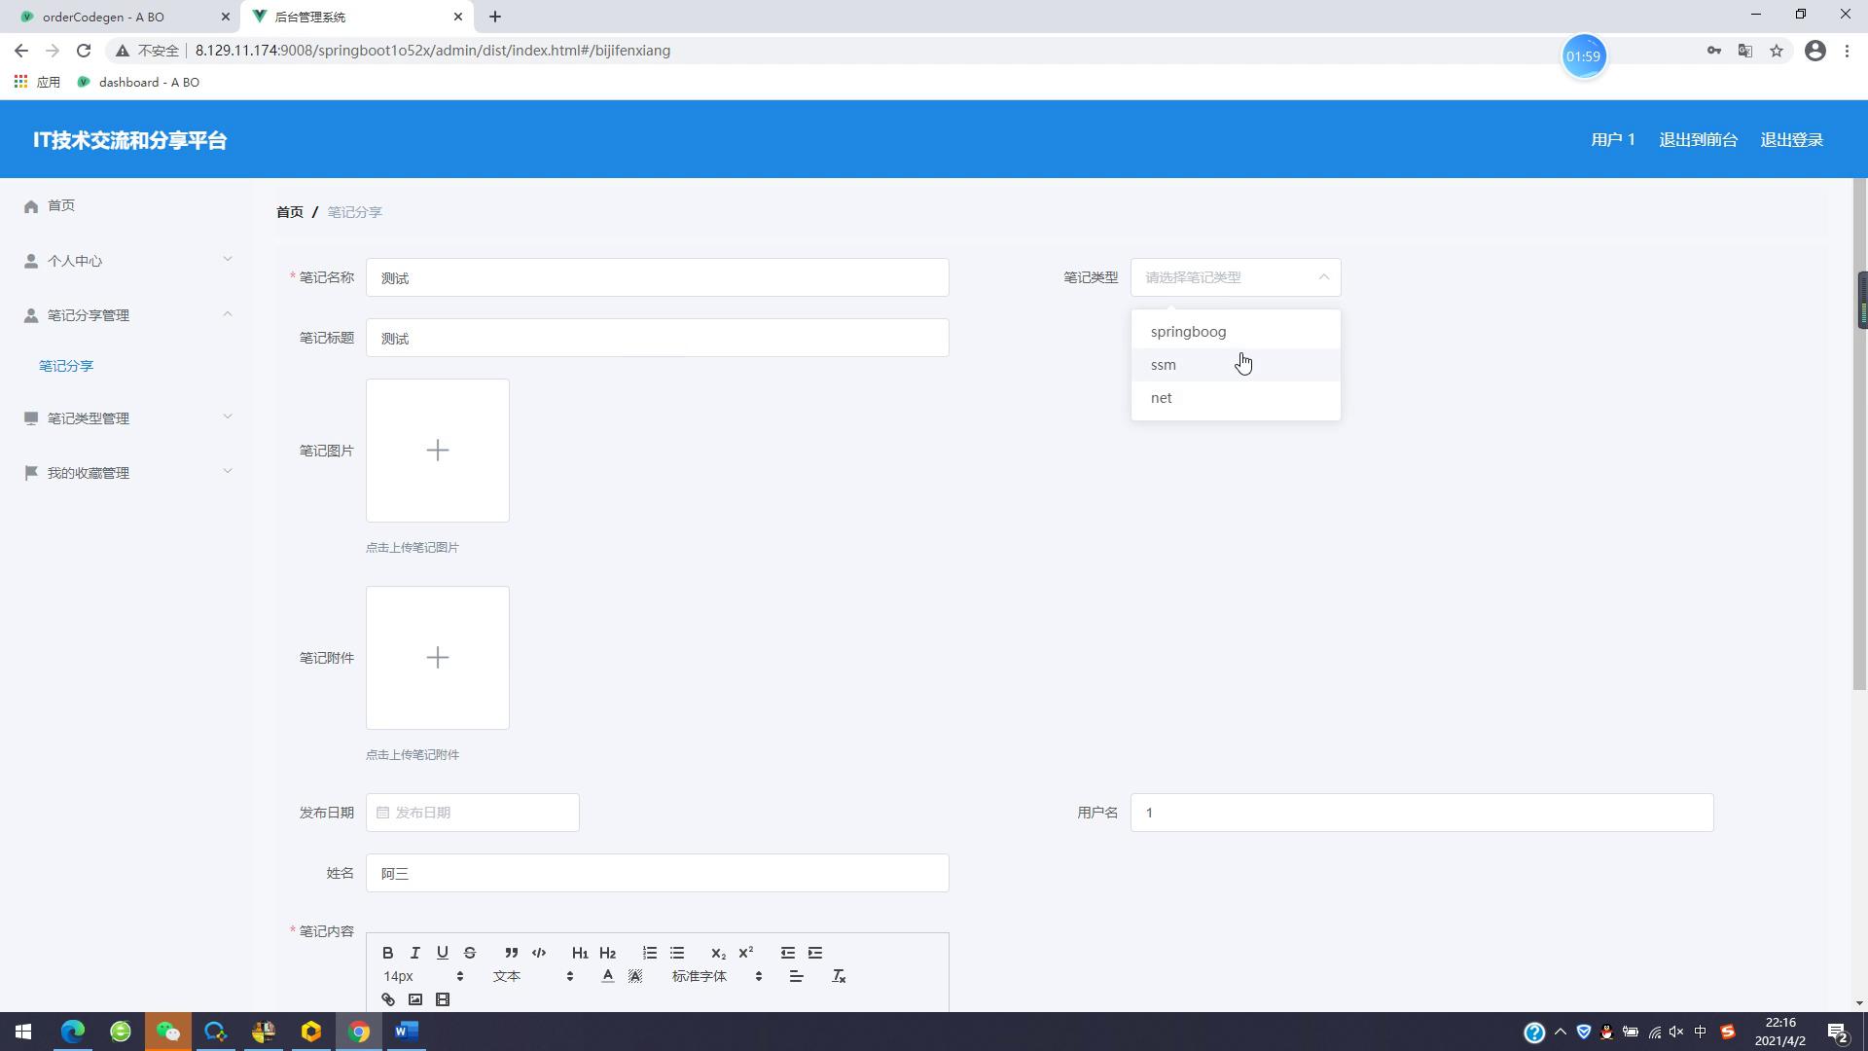Toggle underline formatting in editor
The image size is (1868, 1051).
pos(443,953)
